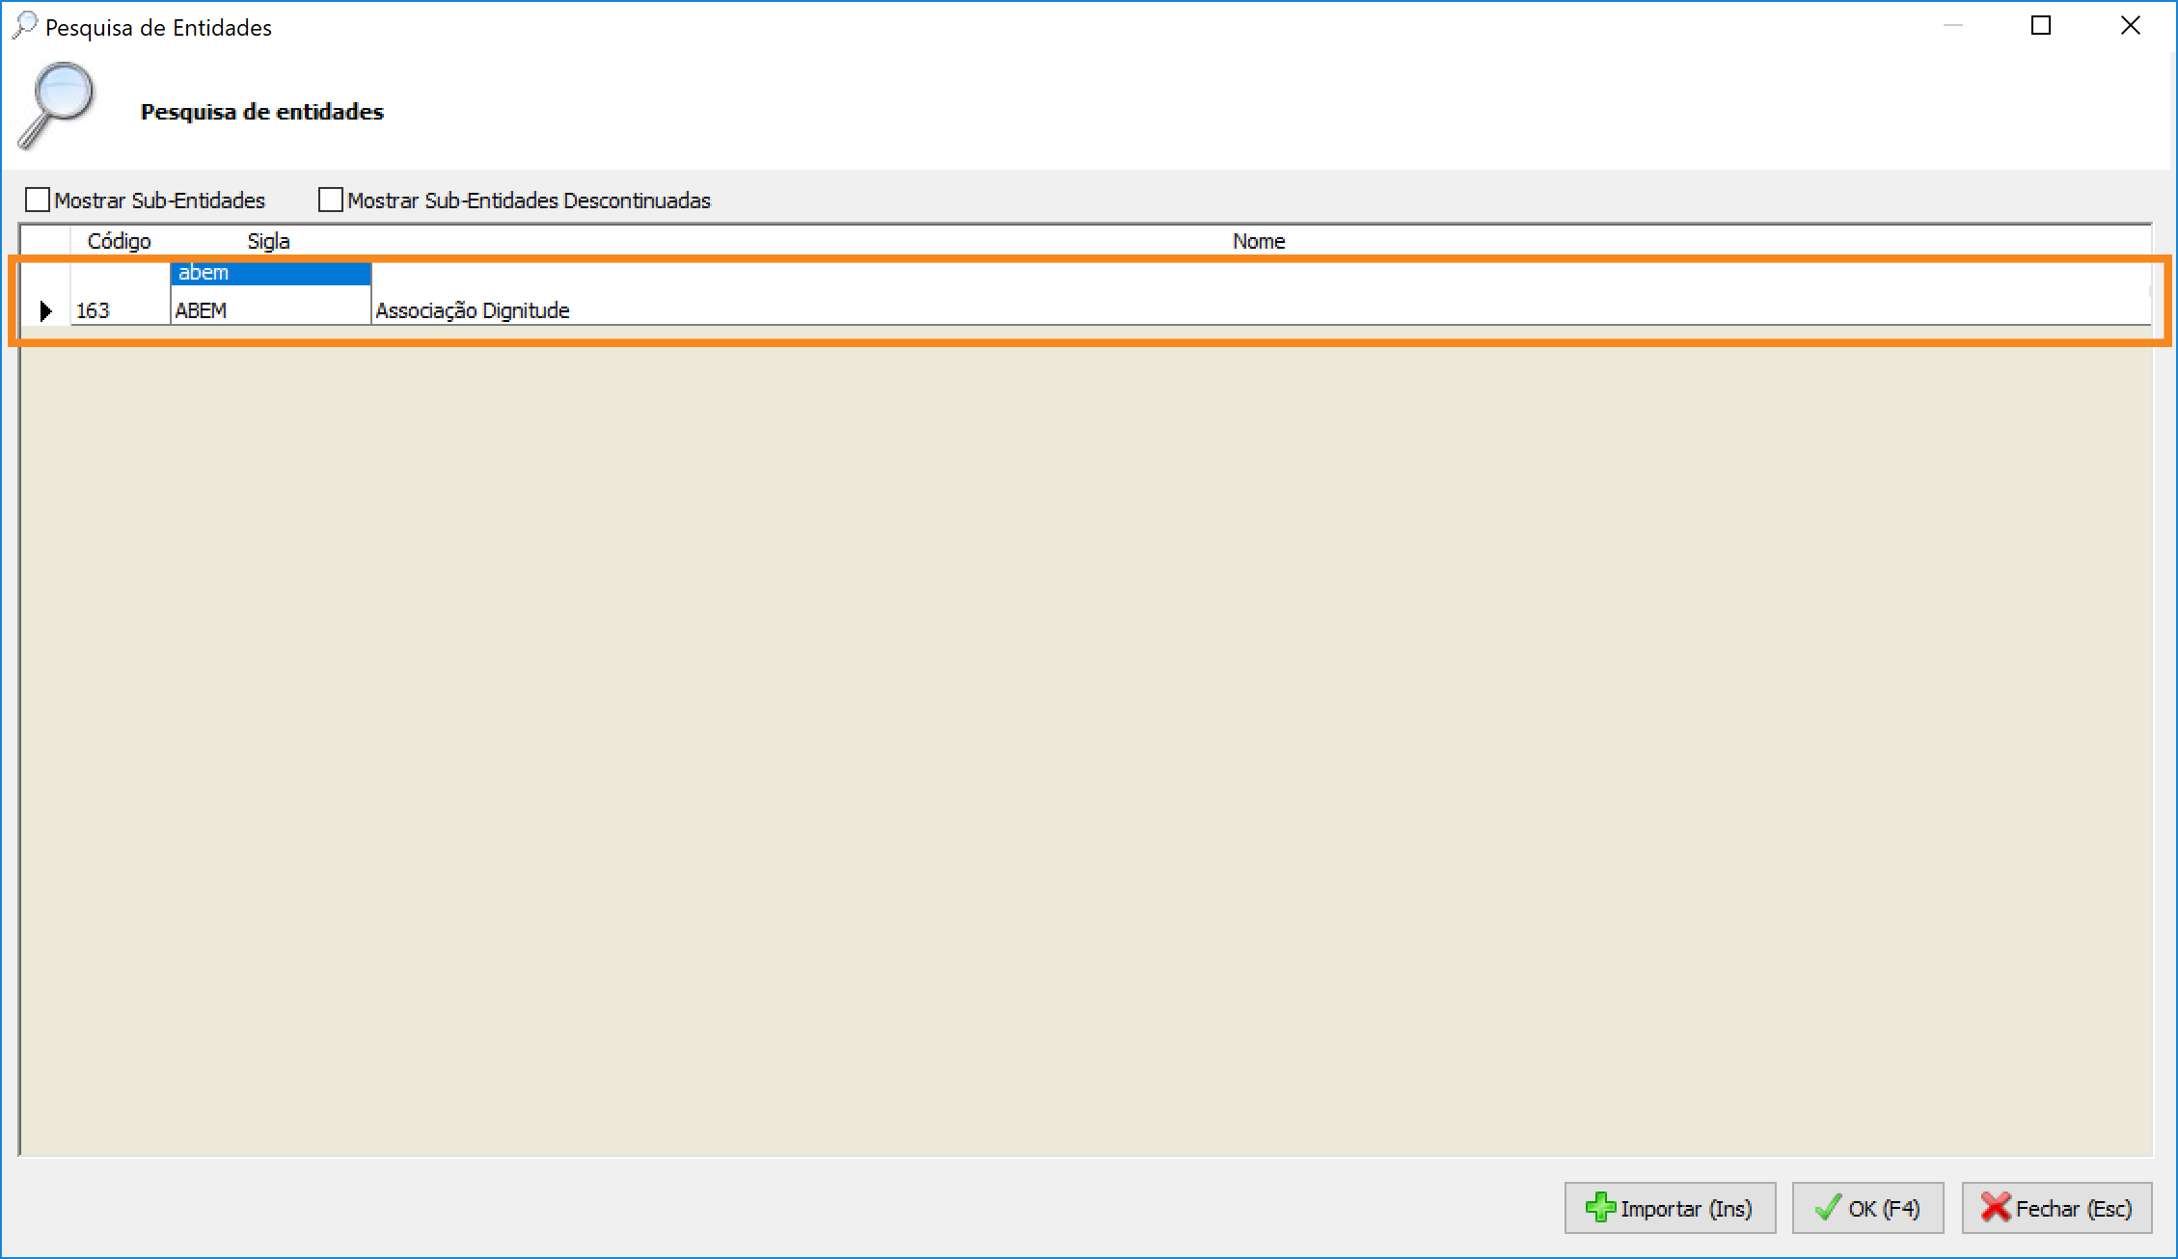
Task: Click the green plus Importar icon
Action: click(1600, 1208)
